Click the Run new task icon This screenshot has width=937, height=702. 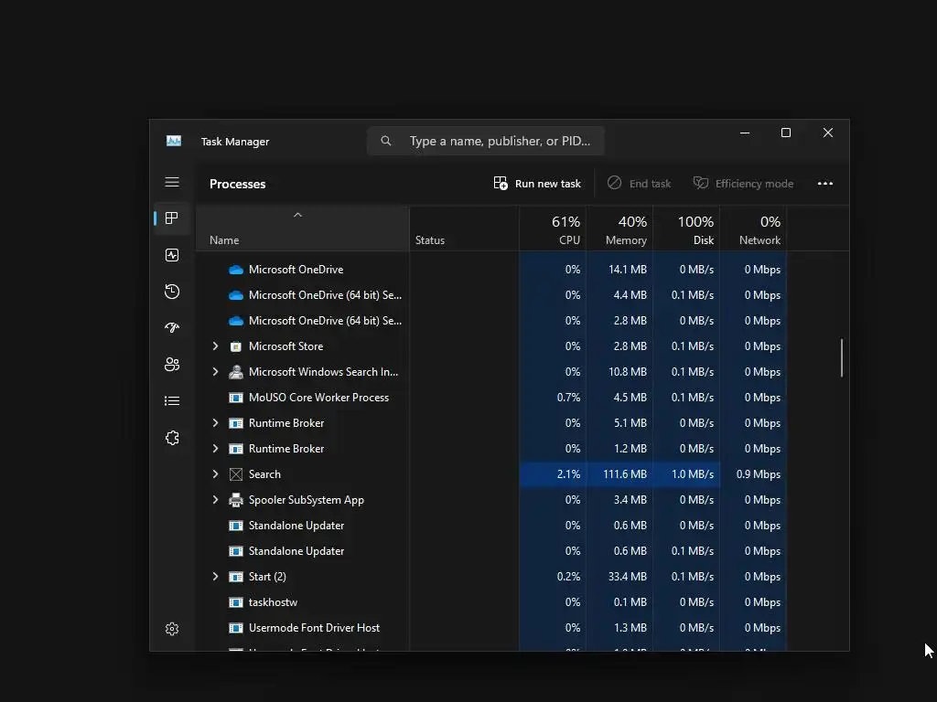coord(501,183)
